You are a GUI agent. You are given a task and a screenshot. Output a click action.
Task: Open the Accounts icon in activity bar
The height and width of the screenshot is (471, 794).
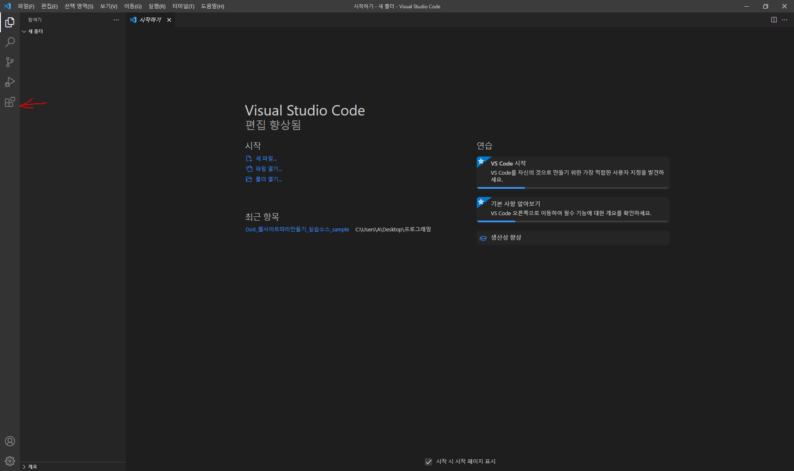click(x=10, y=441)
